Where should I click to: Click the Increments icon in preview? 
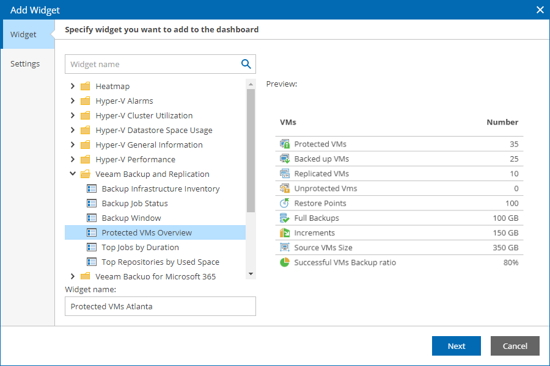click(284, 232)
